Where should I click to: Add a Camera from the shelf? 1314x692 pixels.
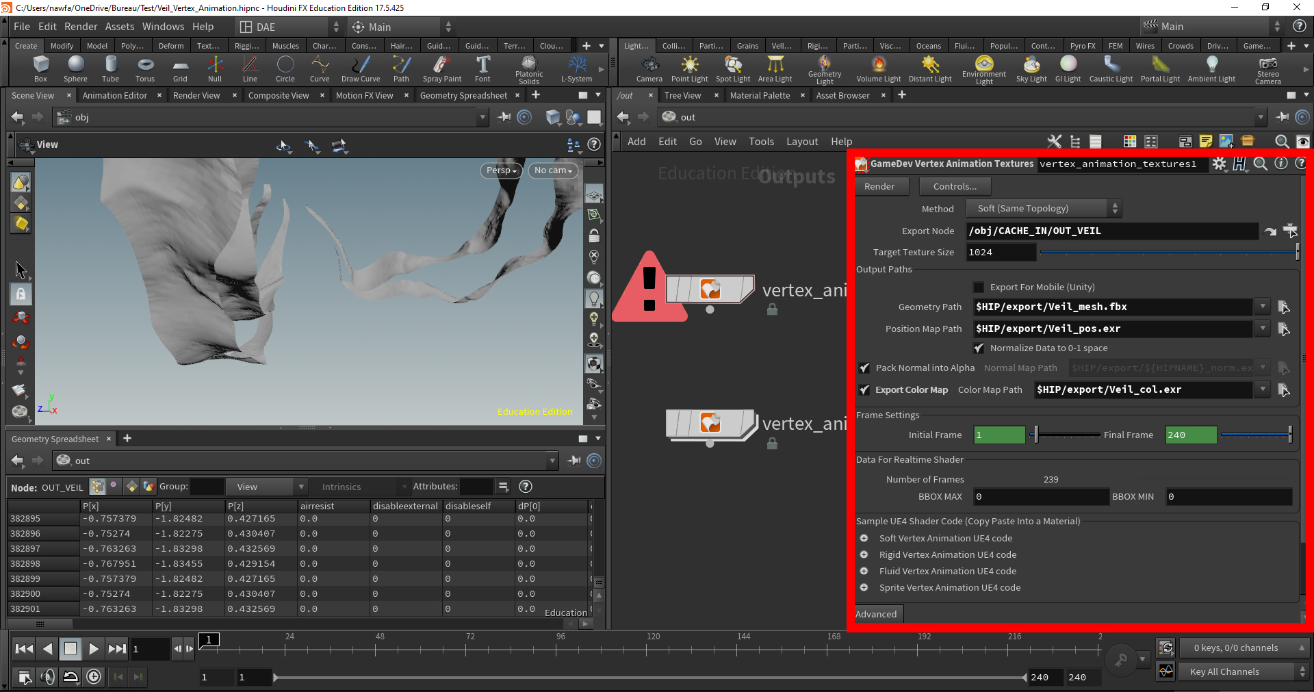tap(649, 69)
